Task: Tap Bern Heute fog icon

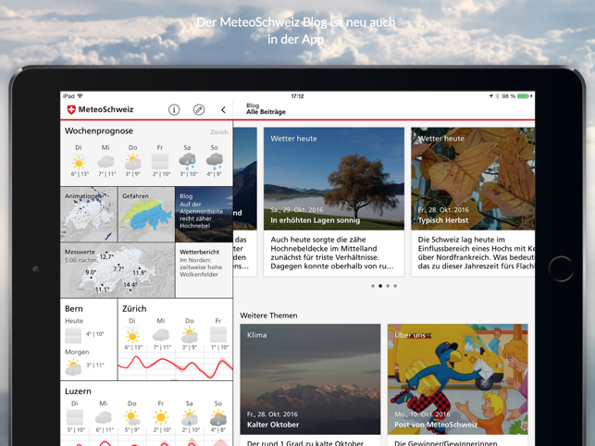Action: [x=73, y=335]
